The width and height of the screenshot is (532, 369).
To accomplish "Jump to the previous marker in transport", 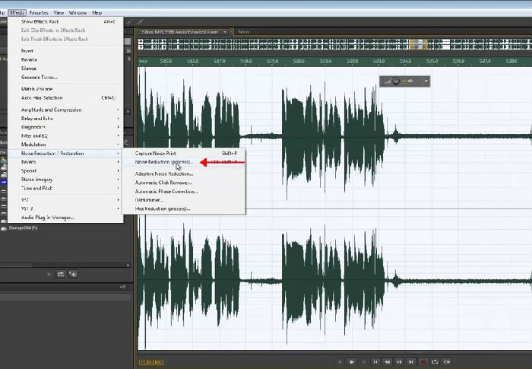I will (375, 362).
